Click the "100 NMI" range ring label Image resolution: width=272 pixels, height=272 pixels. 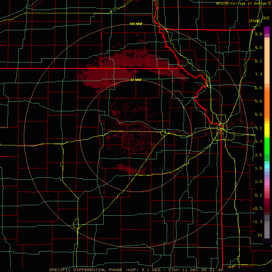[x=136, y=24]
